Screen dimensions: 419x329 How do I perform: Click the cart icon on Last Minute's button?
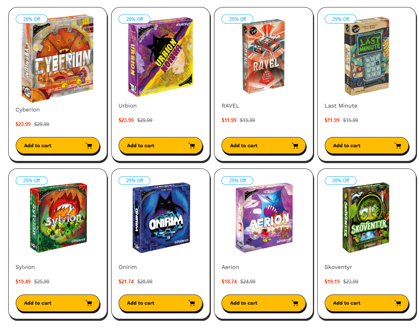click(x=398, y=146)
